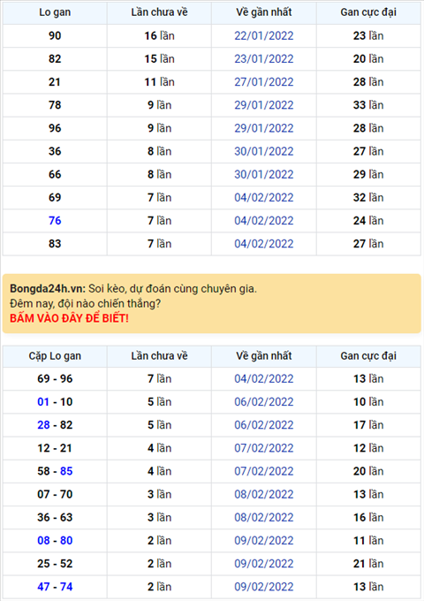424x601 pixels.
Task: Open date 04/02/2022 in row 69
Action: coord(264,197)
